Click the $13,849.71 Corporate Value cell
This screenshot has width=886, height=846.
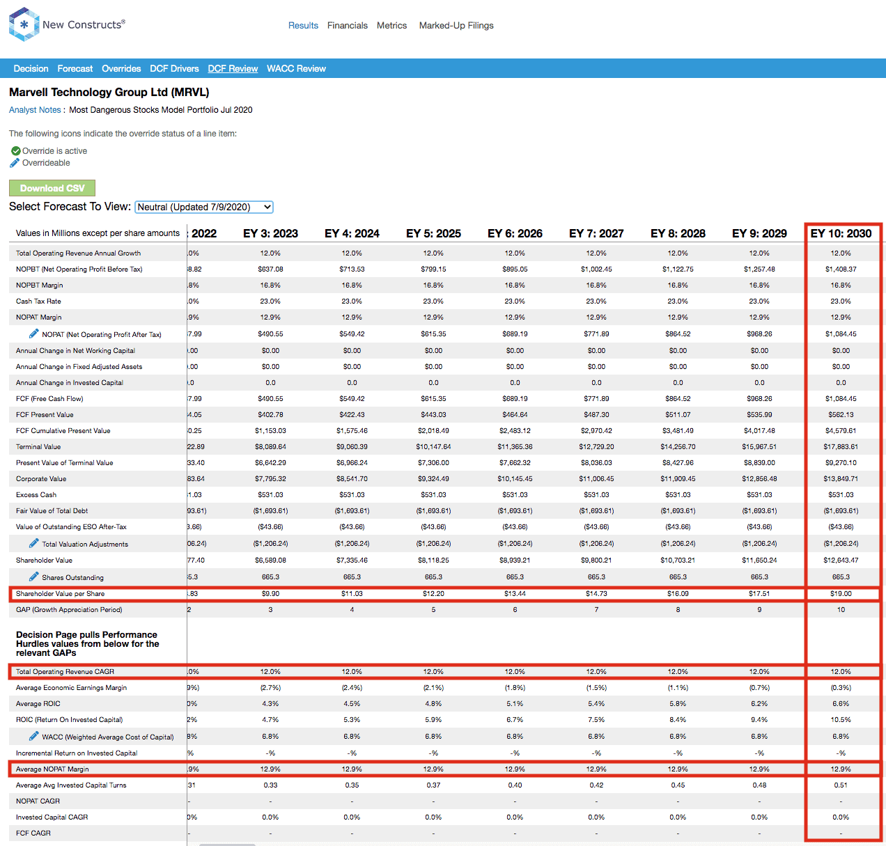[x=841, y=479]
